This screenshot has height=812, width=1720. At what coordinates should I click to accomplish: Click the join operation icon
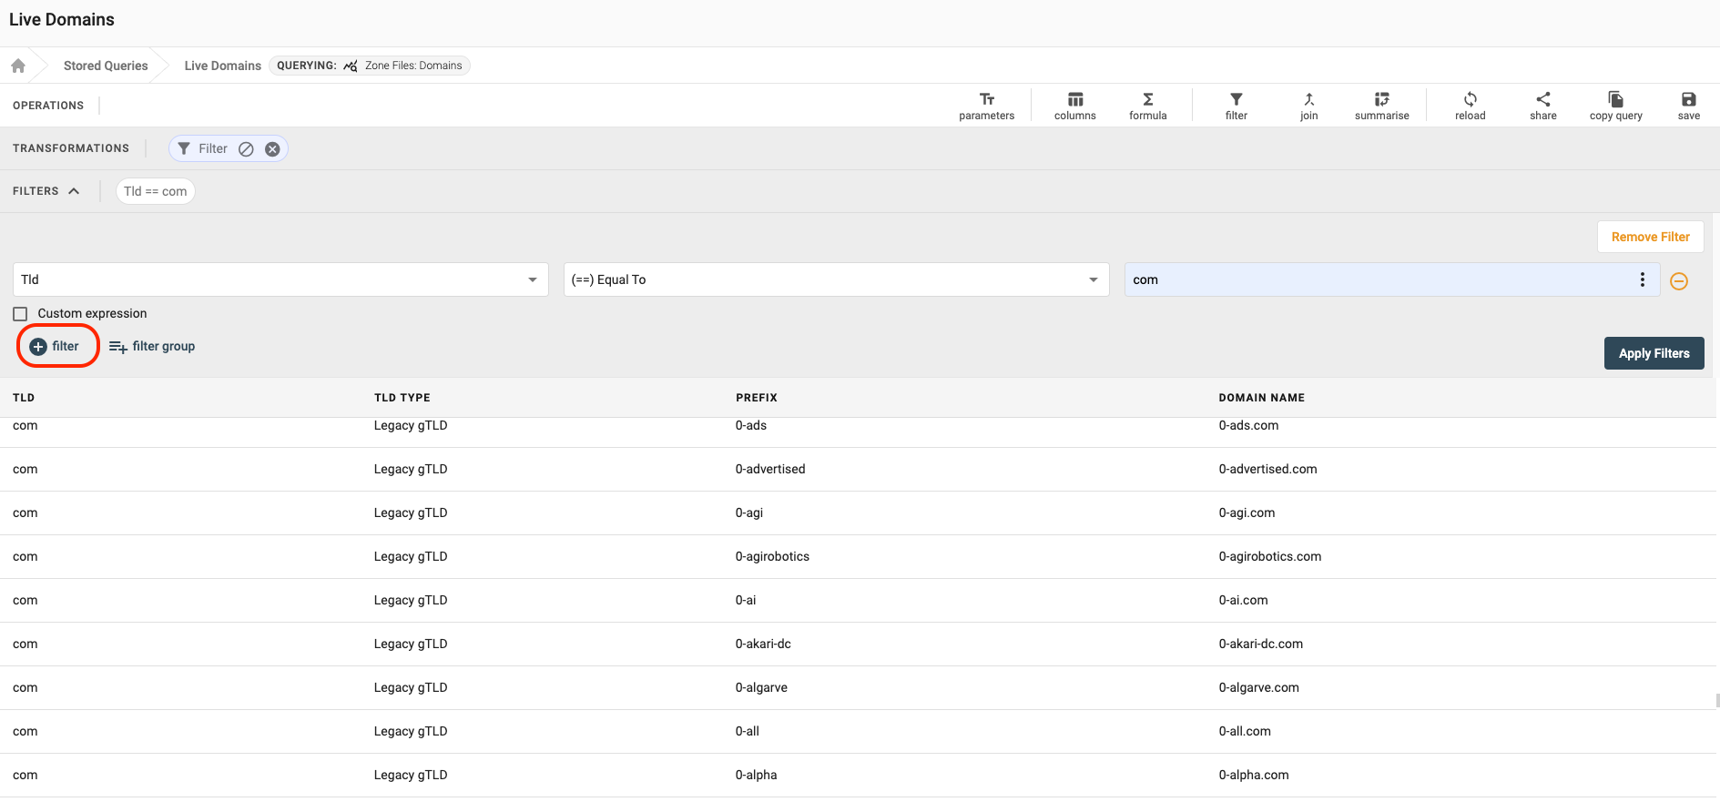[x=1308, y=106]
